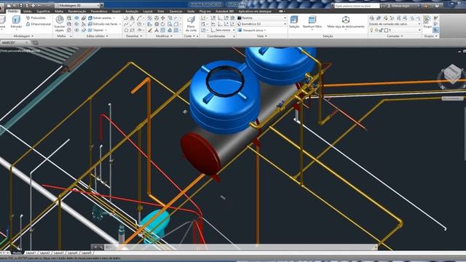Open the Malha ribbon tab
This screenshot has width=466, height=262.
click(x=59, y=12)
